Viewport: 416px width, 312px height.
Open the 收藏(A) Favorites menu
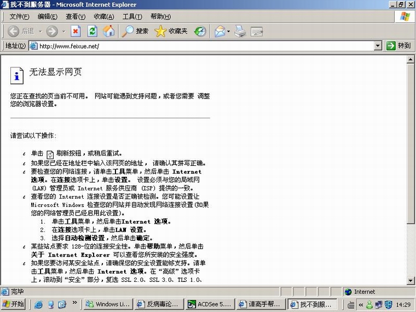[x=104, y=17]
